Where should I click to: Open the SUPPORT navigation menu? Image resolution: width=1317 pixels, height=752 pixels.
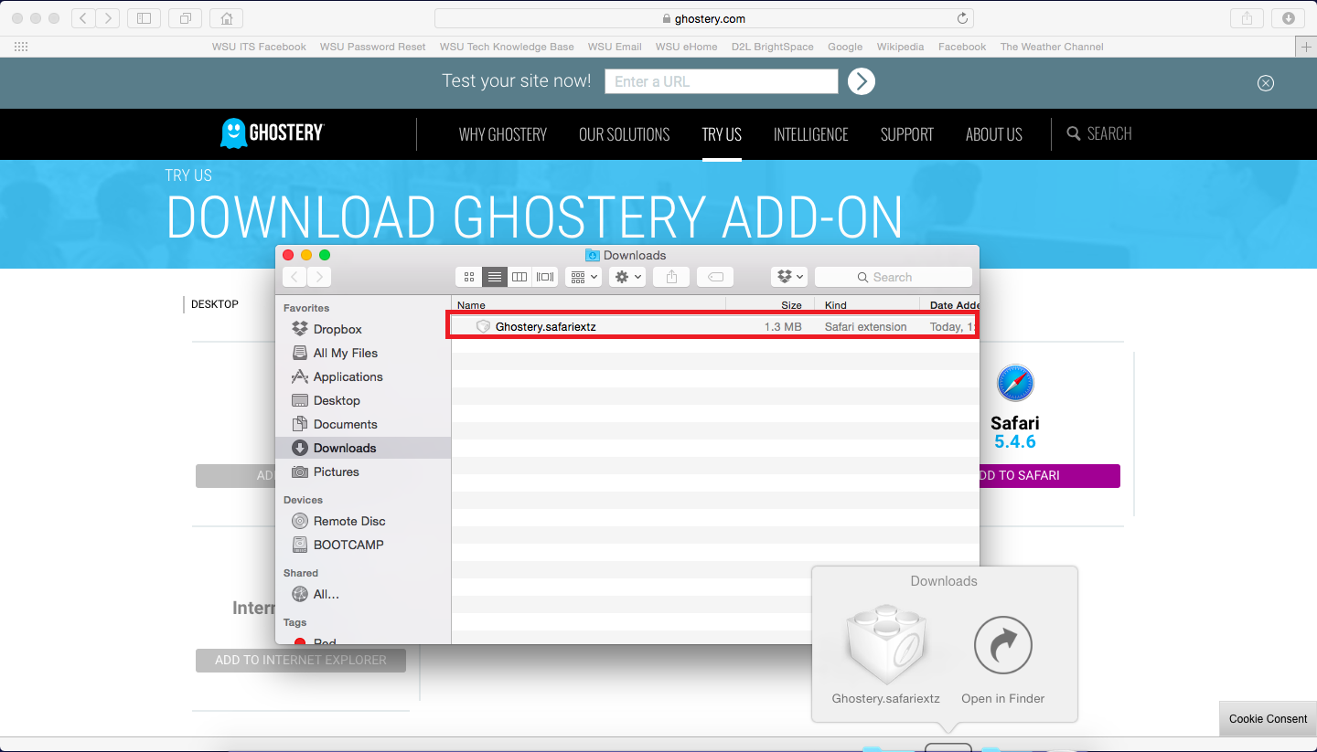click(x=906, y=134)
